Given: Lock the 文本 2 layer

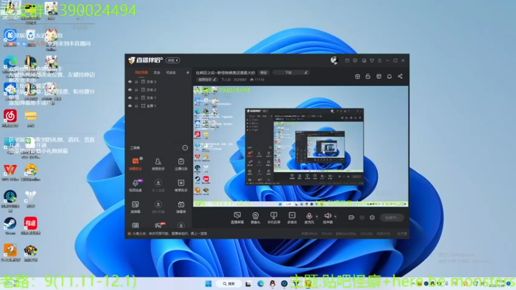Looking at the screenshot, I should [x=136, y=90].
